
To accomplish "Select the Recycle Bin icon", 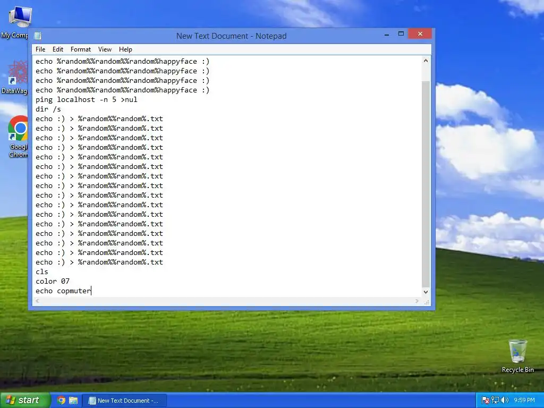I will tap(517, 356).
